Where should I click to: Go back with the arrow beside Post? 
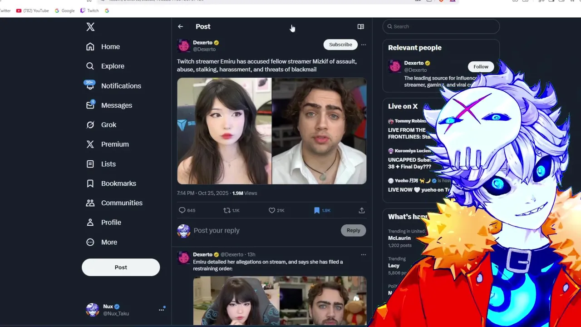pyautogui.click(x=181, y=27)
